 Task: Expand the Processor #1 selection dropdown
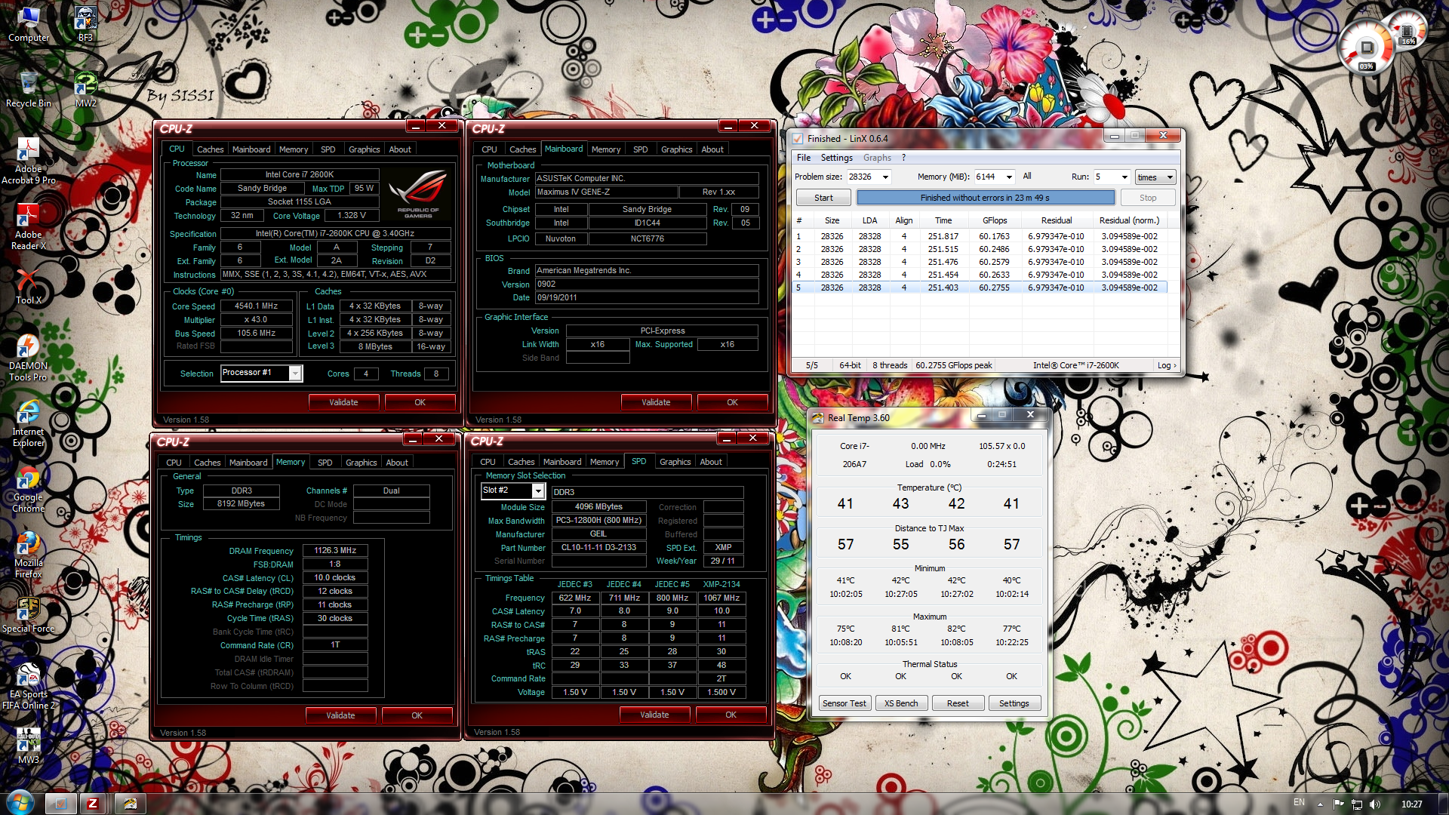click(x=295, y=374)
